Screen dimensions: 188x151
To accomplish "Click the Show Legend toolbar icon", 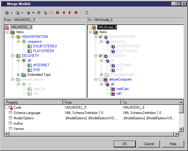I will pyautogui.click(x=45, y=13).
